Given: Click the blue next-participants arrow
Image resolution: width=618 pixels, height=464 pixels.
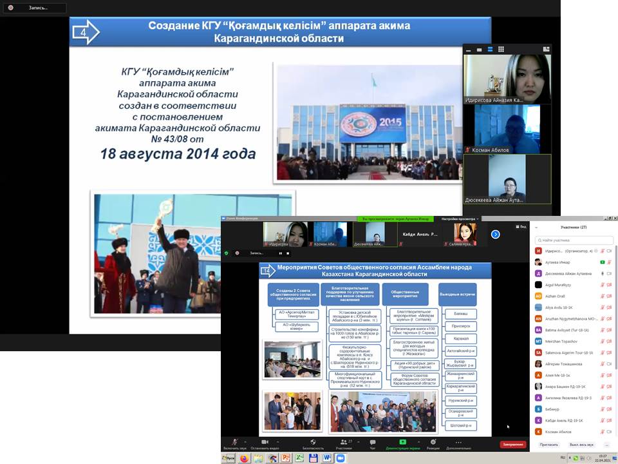Looking at the screenshot, I should tap(495, 235).
